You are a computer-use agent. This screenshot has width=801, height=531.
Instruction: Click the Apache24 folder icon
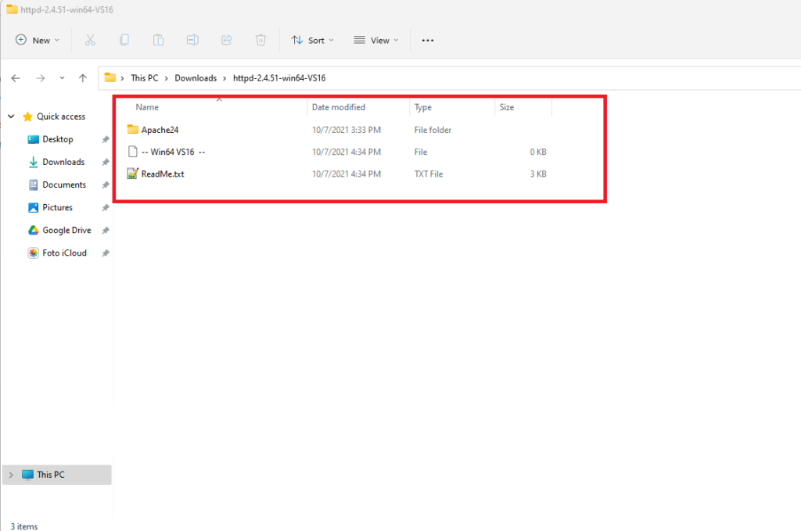133,129
